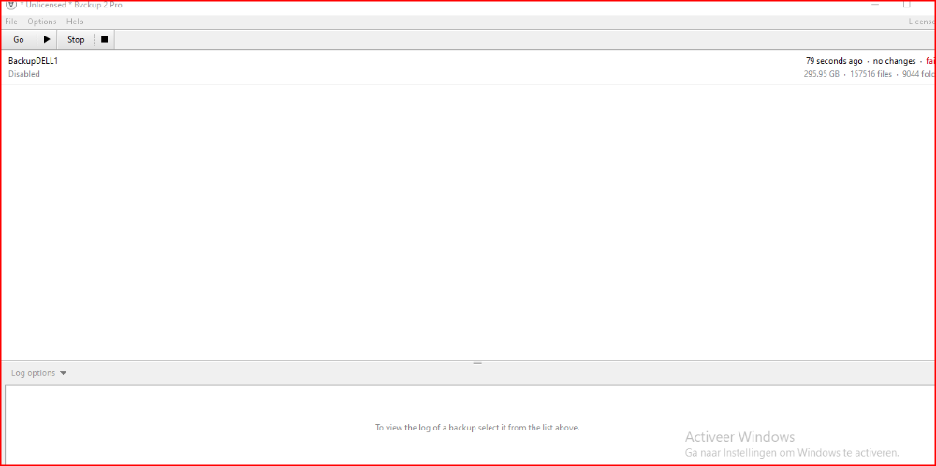Click the 9044 folders count

(918, 74)
